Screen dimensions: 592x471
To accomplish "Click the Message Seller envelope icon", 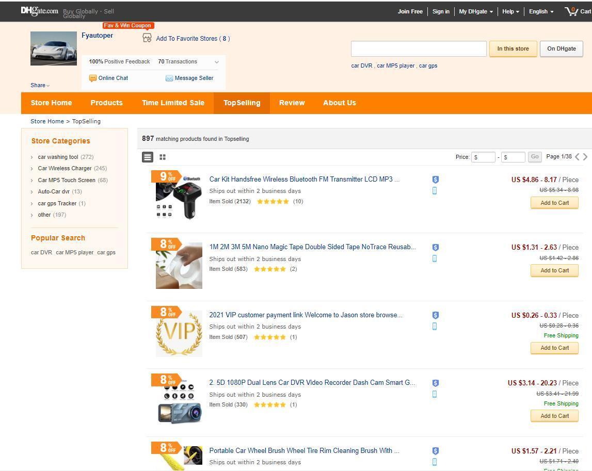I will click(169, 78).
